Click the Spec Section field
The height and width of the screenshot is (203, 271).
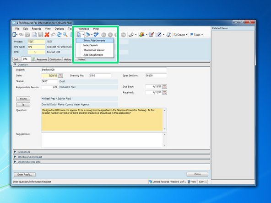156,75
